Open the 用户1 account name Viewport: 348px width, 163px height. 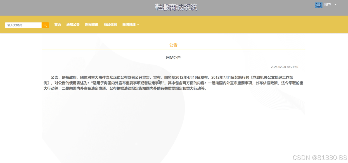pos(328,4)
